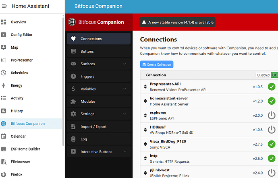Click the Buttons grid icon

point(73,51)
